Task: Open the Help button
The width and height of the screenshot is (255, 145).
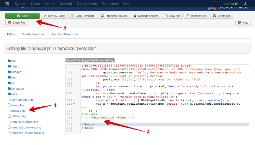Action: [243, 22]
